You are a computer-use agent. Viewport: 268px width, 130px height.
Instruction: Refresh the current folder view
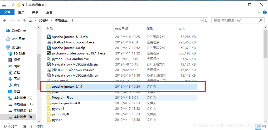[206, 21]
